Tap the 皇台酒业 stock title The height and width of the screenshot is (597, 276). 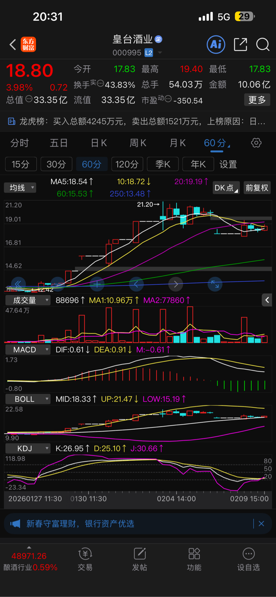(x=133, y=39)
